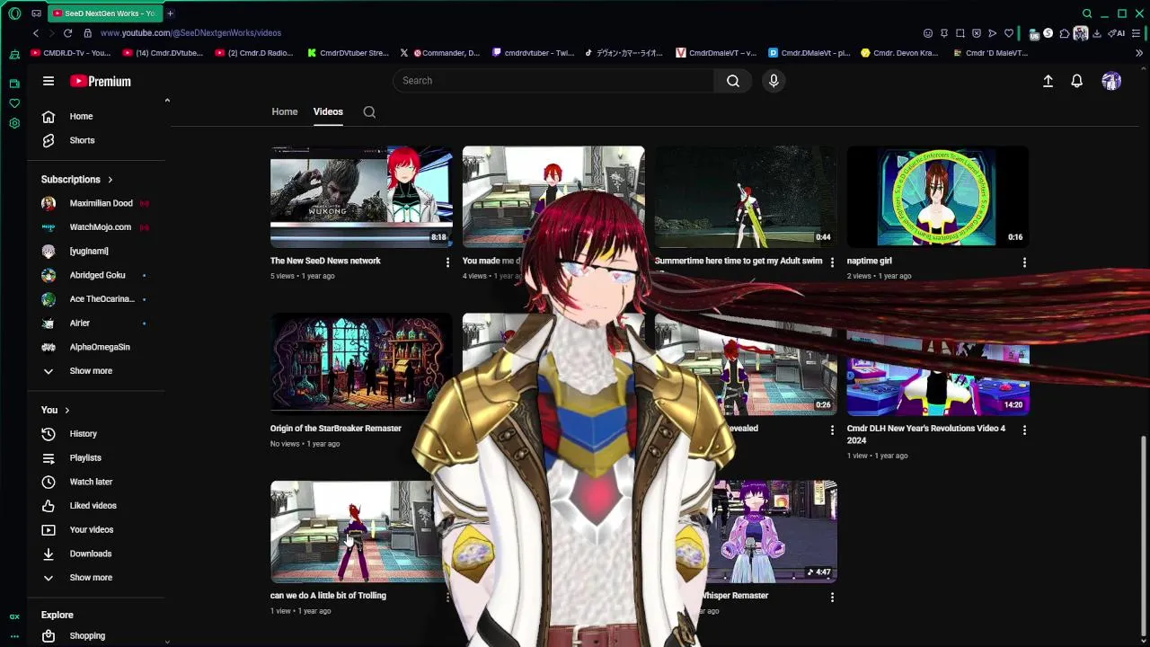The height and width of the screenshot is (647, 1150).
Task: Open the browser AI assistant icon
Action: tap(1117, 33)
